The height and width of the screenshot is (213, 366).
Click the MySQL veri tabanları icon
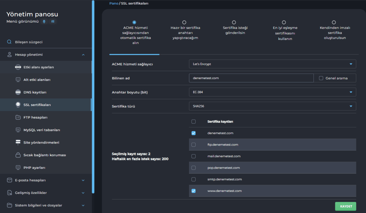(x=18, y=130)
